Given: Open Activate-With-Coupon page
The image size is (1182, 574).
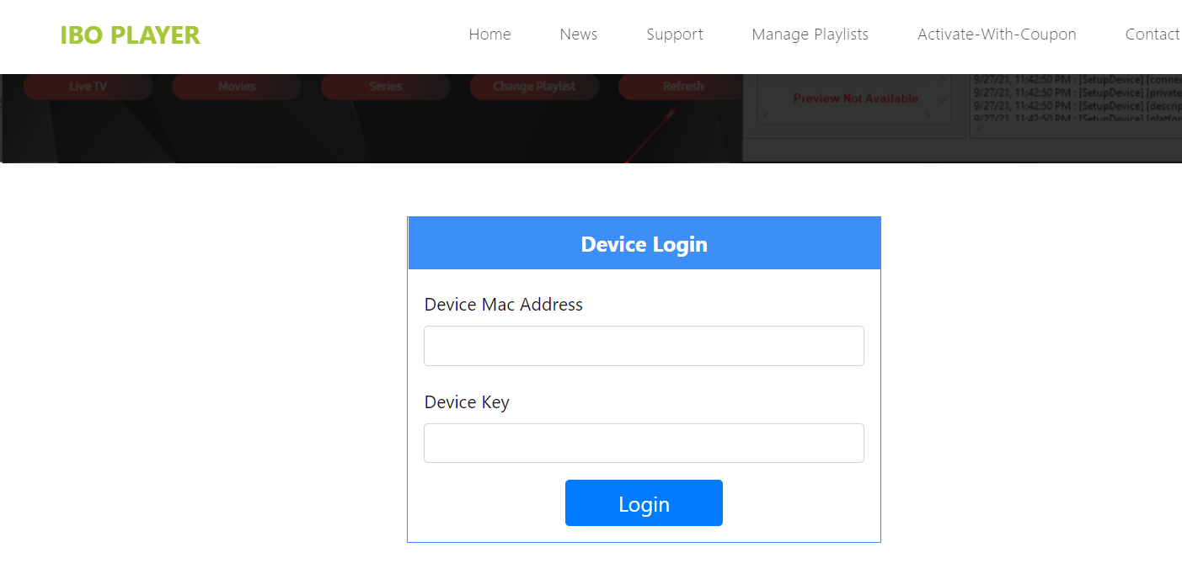Looking at the screenshot, I should coord(997,35).
